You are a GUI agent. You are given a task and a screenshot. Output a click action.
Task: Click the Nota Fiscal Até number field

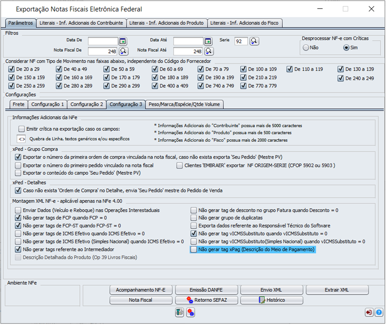188,51
